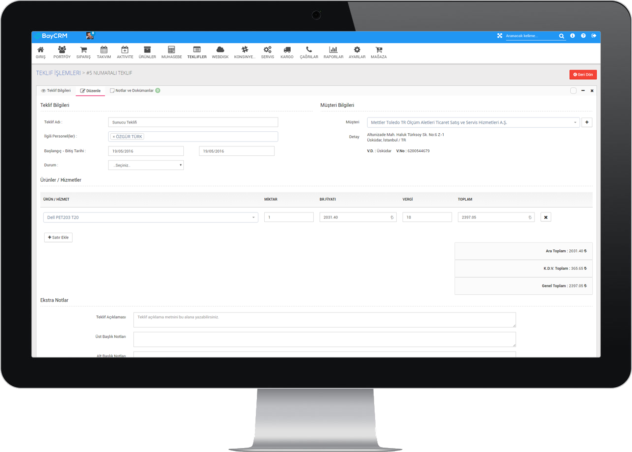The width and height of the screenshot is (632, 452).
Task: Select the Düzenle tab
Action: click(90, 91)
